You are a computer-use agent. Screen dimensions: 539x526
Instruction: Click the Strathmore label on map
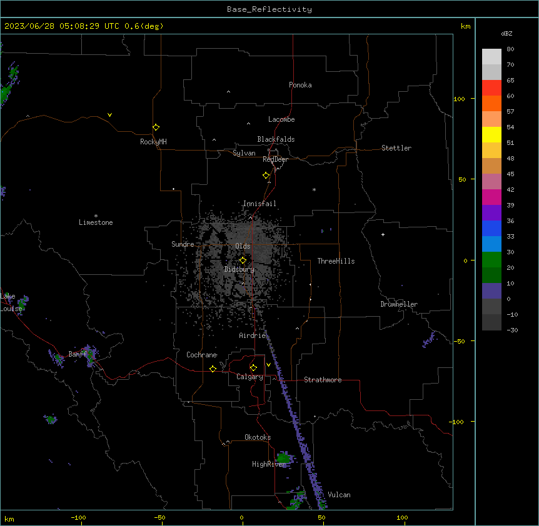pyautogui.click(x=323, y=380)
